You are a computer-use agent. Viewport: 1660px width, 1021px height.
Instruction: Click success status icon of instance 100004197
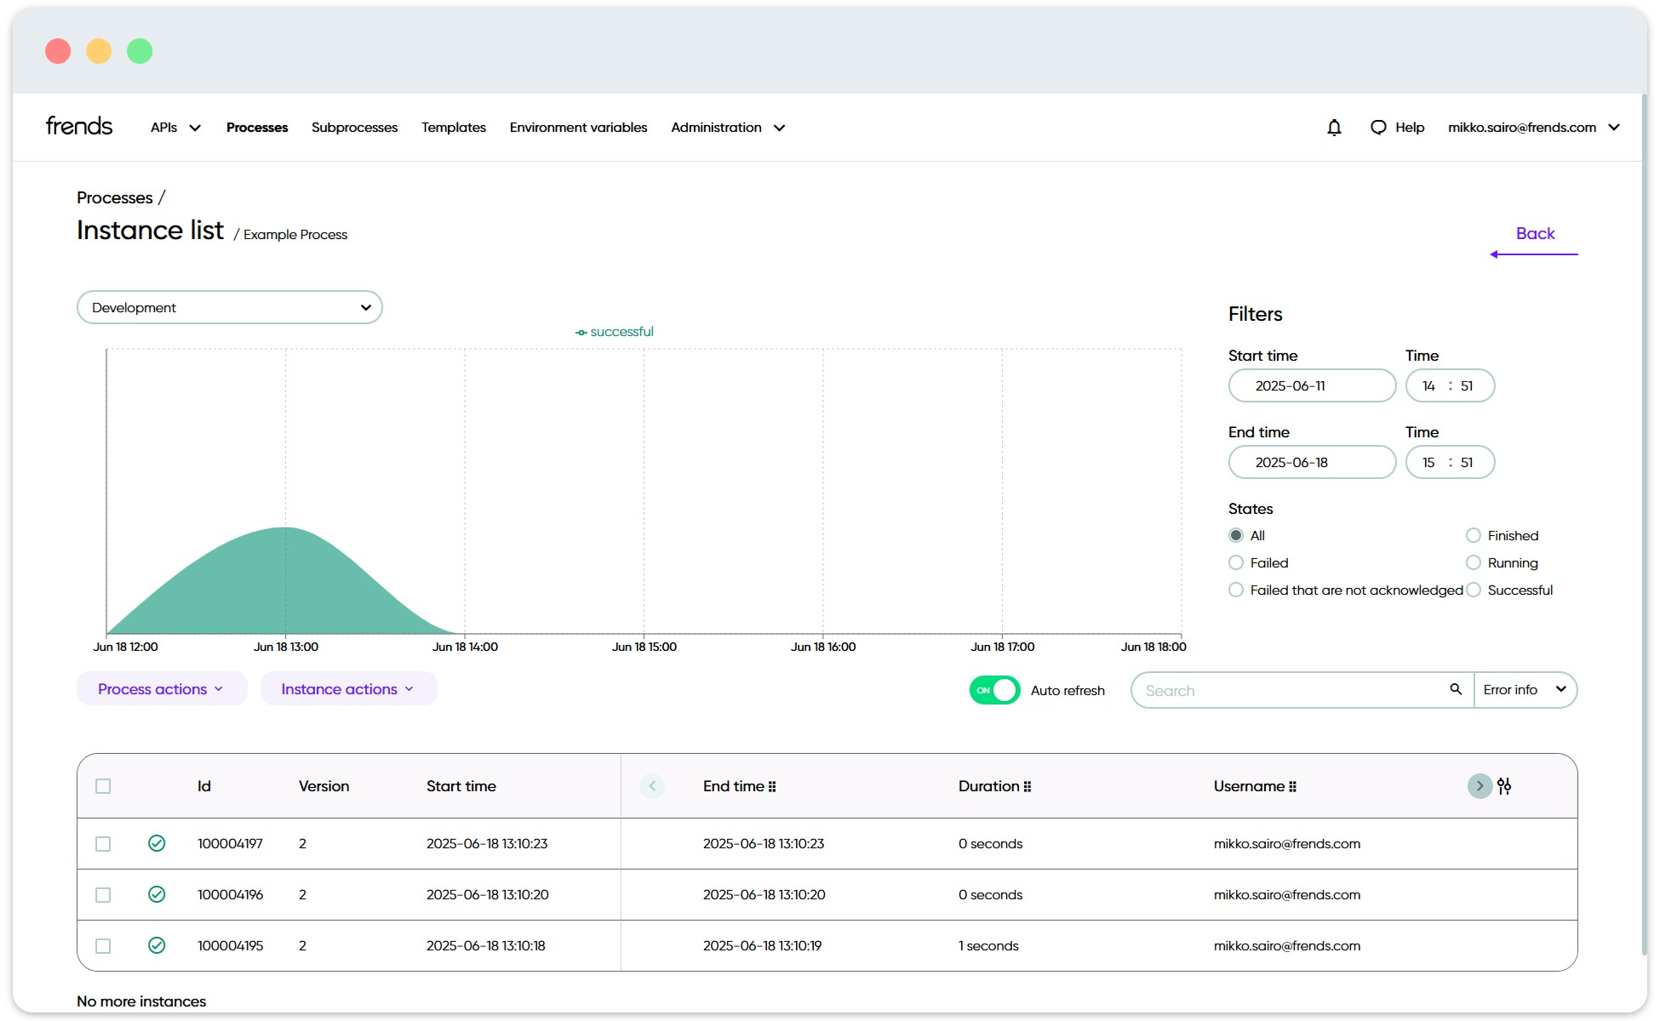click(x=157, y=843)
